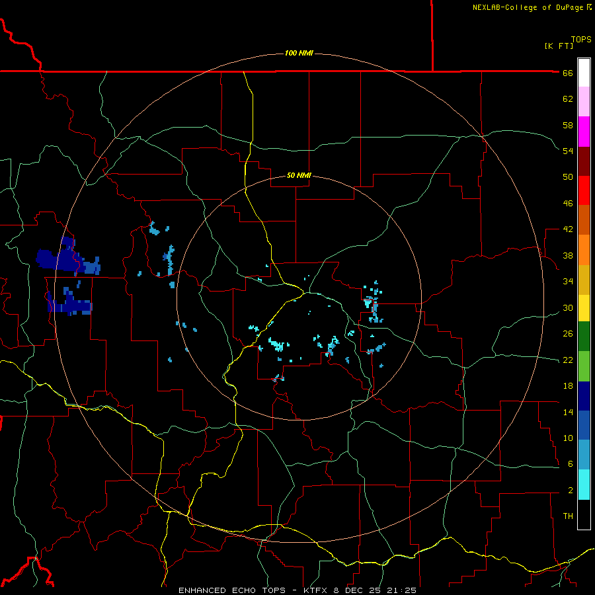Select the light pink legend swatch

[x=584, y=102]
